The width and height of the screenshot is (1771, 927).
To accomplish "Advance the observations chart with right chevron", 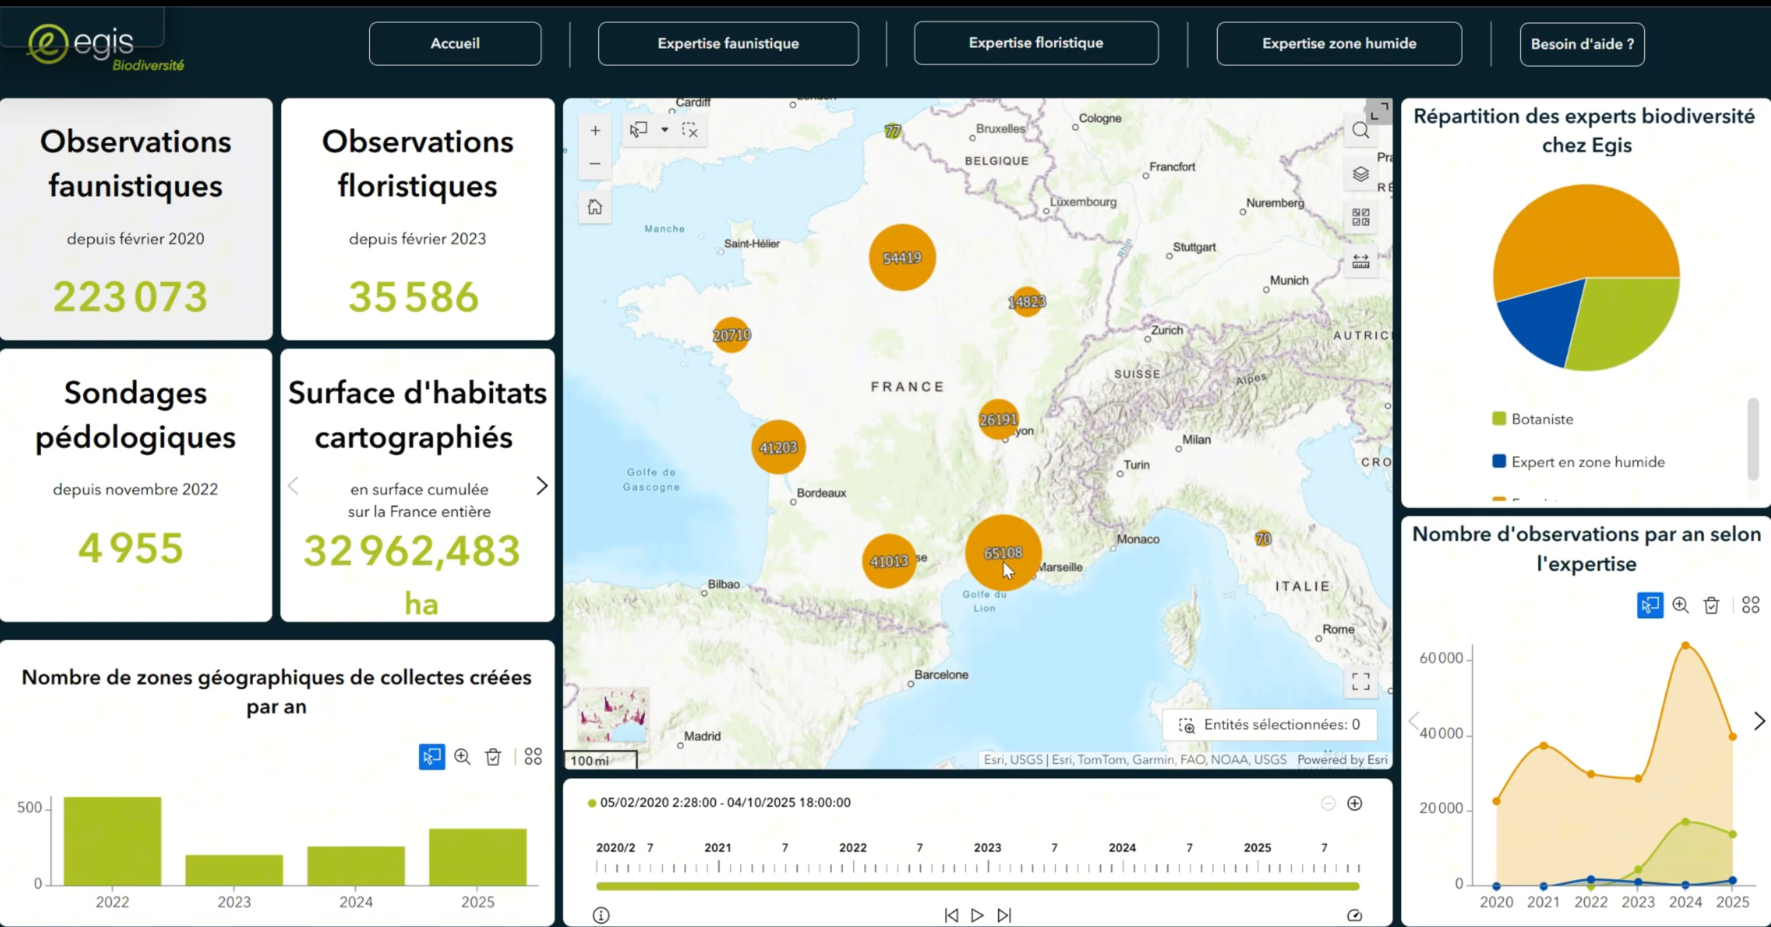I will (1759, 721).
